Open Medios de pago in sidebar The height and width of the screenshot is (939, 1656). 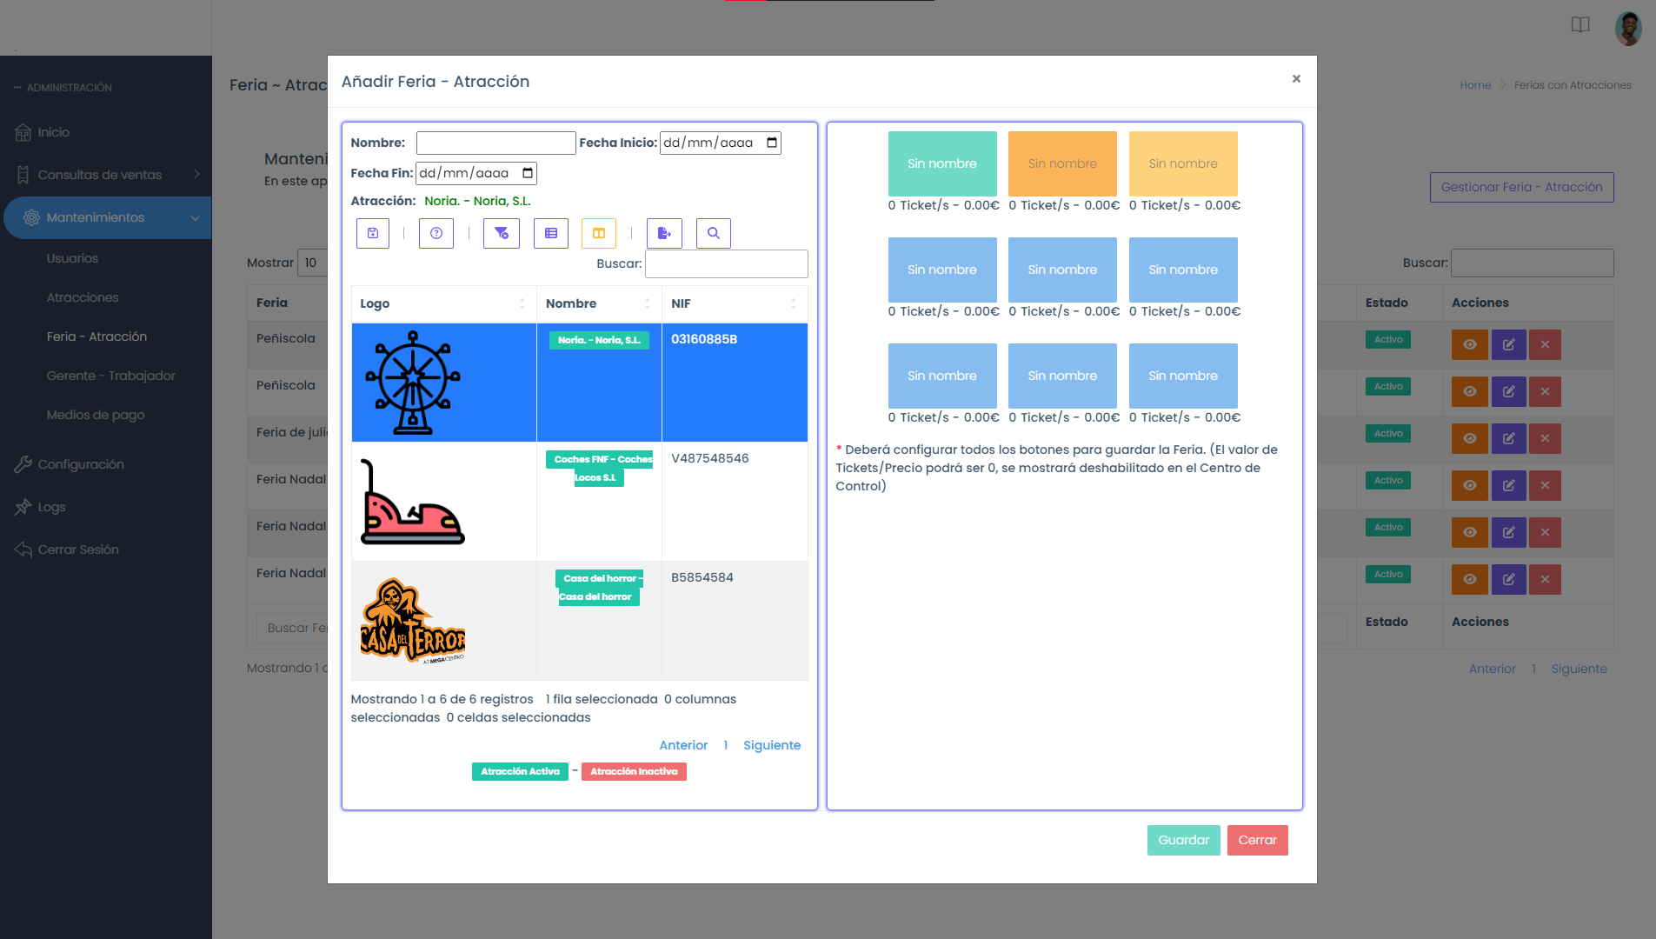pos(96,415)
